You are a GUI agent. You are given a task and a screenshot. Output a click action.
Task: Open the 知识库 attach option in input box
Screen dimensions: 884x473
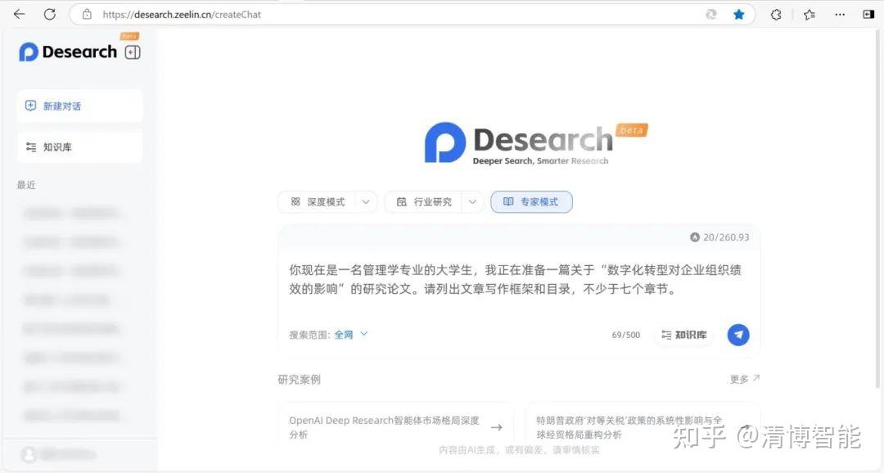coord(684,335)
